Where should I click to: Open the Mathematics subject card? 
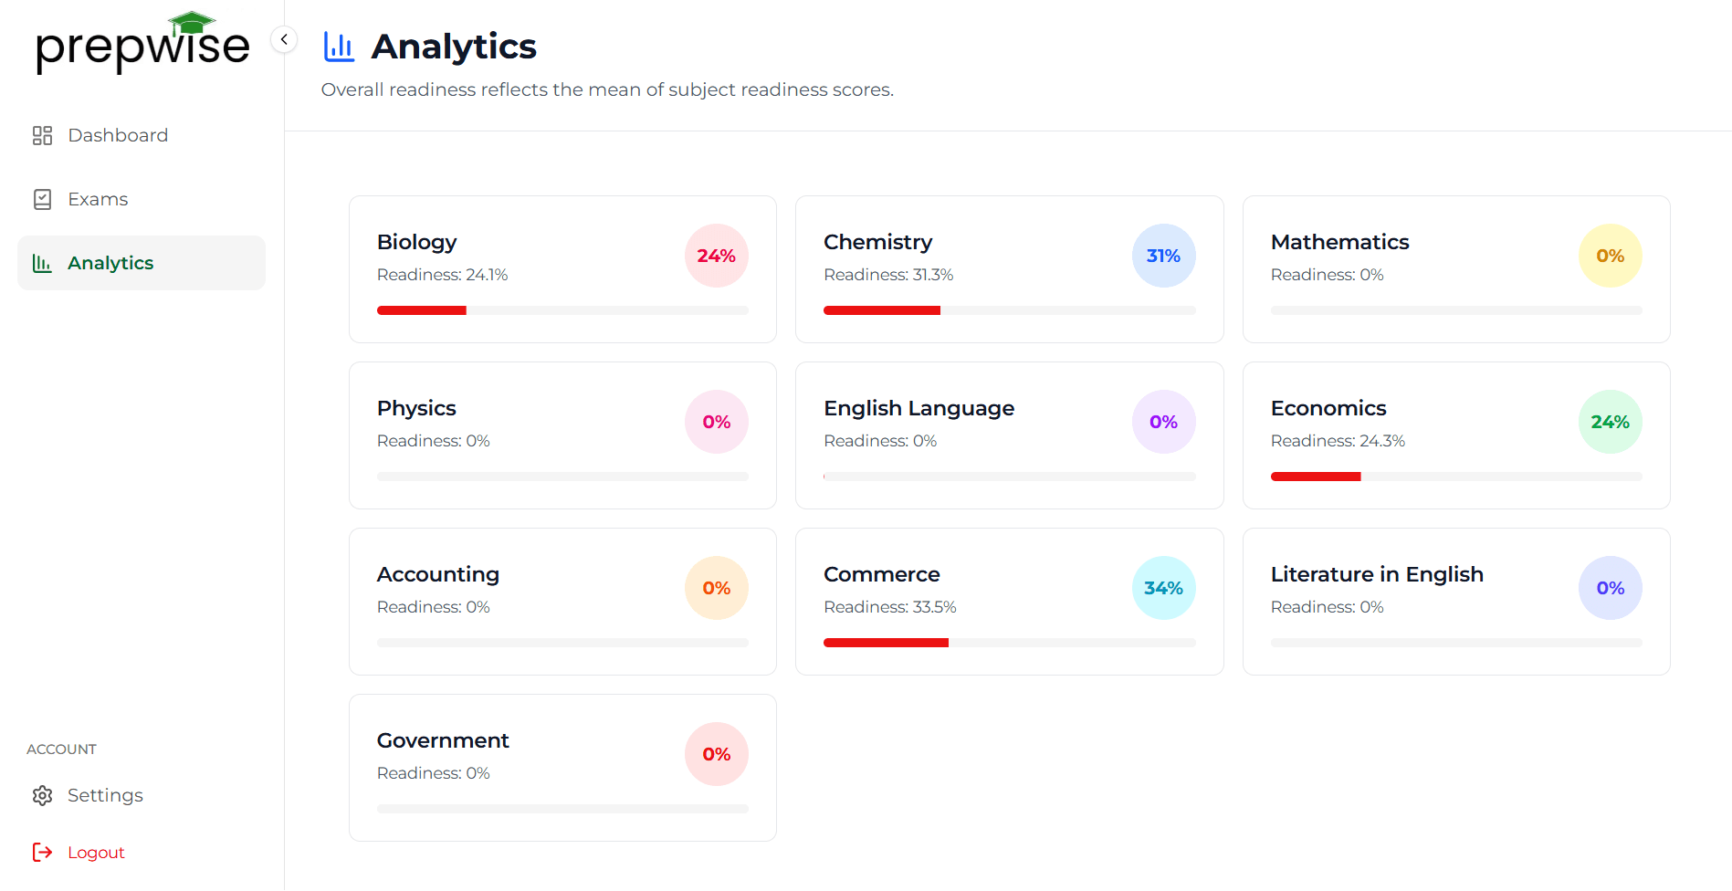coord(1455,269)
